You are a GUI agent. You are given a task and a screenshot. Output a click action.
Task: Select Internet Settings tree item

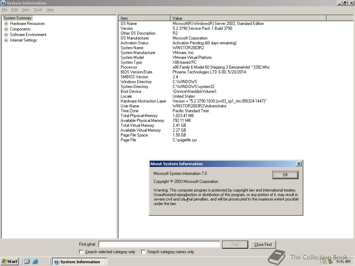[x=23, y=40]
